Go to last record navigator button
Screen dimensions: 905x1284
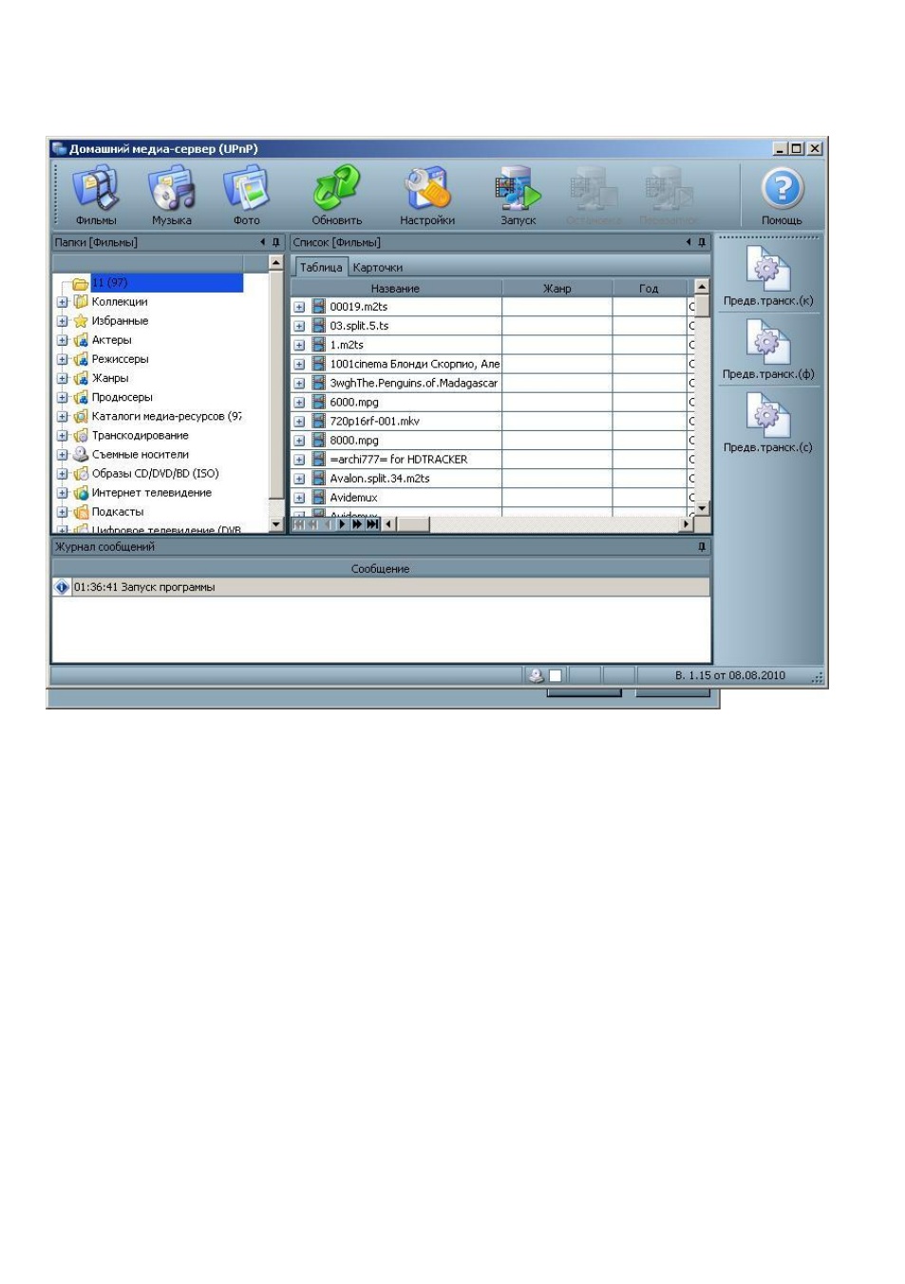373,524
